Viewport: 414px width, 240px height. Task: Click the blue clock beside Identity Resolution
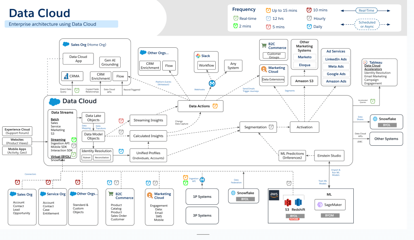pos(121,151)
